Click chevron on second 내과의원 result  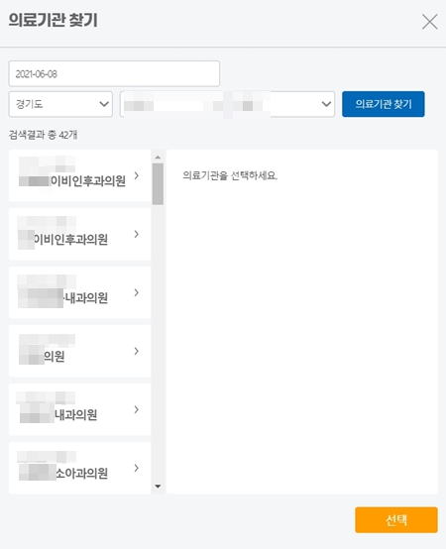pyautogui.click(x=137, y=409)
